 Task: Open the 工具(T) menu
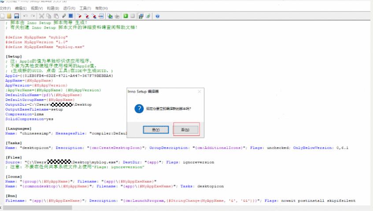pos(85,8)
